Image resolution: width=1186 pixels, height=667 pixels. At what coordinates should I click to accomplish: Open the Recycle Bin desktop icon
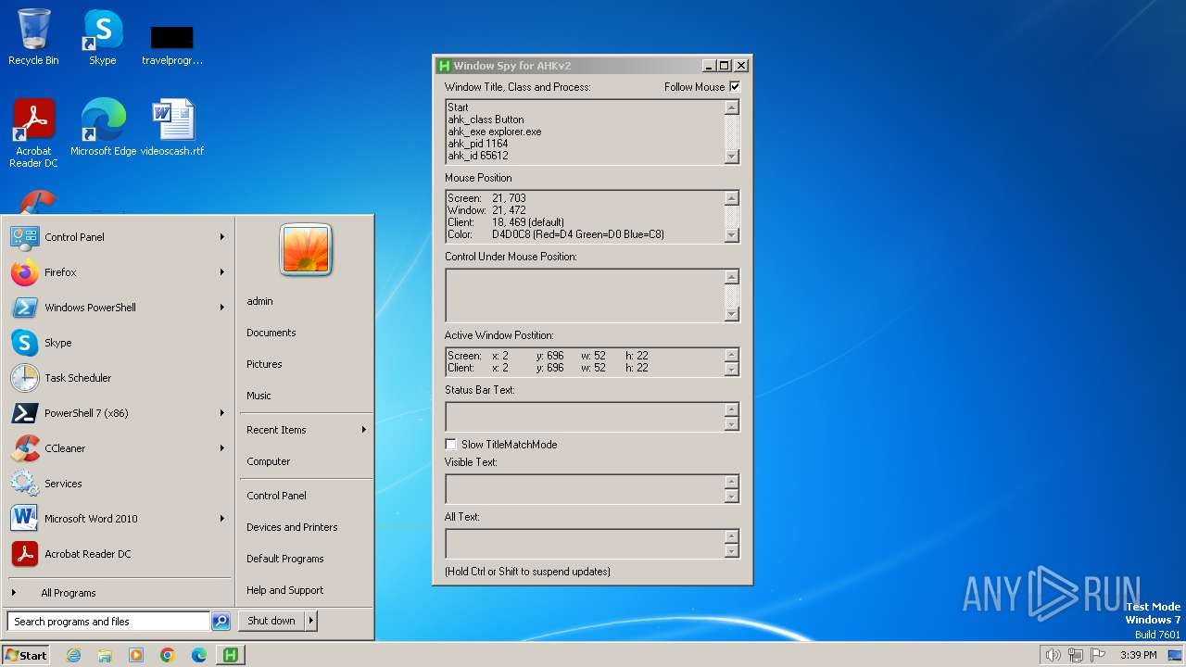33,37
